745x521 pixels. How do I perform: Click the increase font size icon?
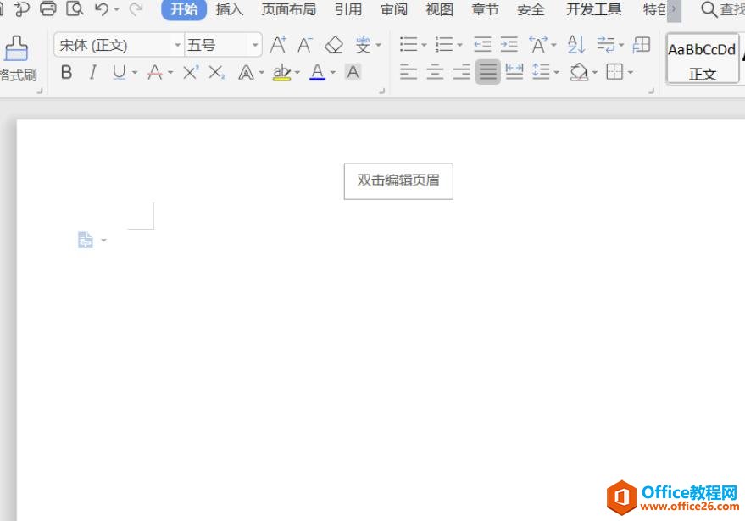click(x=278, y=45)
